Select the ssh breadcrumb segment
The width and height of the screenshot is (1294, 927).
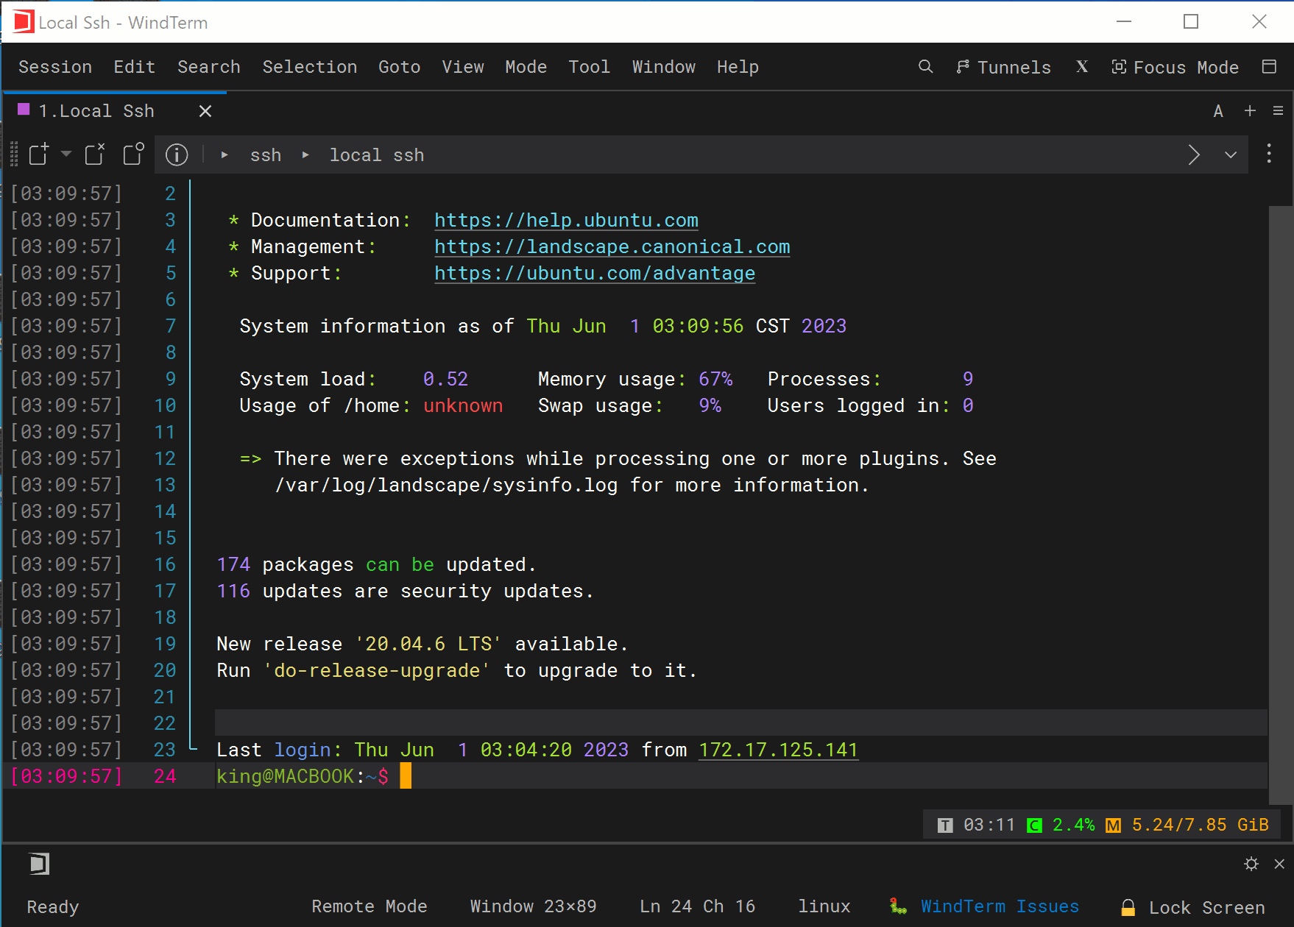click(266, 155)
